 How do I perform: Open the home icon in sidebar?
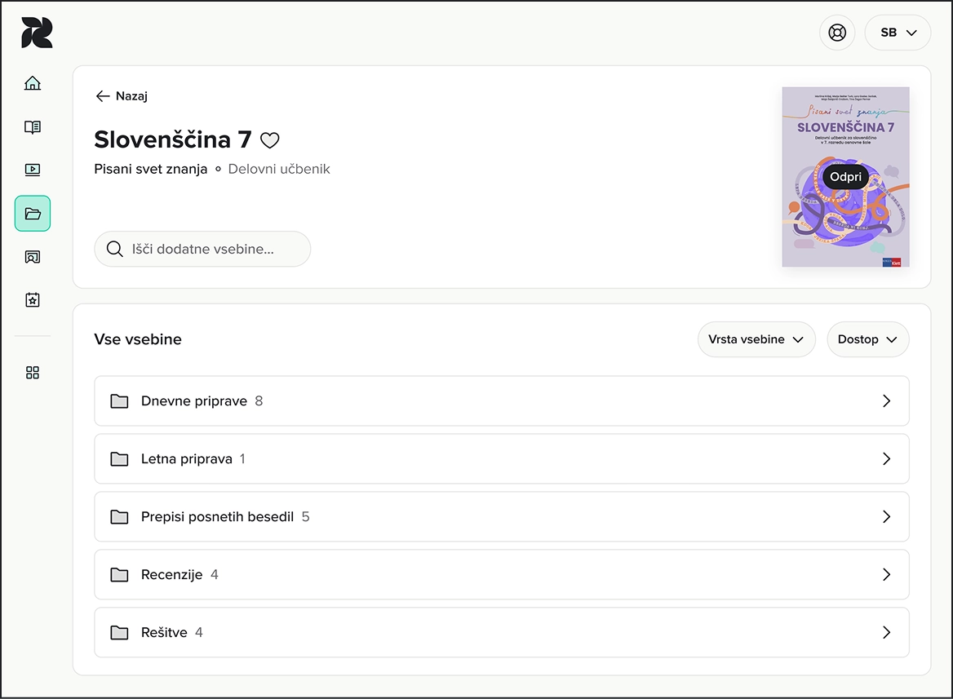(x=32, y=83)
